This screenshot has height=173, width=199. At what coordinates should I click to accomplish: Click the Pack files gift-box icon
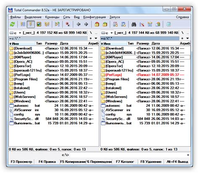coord(97,24)
